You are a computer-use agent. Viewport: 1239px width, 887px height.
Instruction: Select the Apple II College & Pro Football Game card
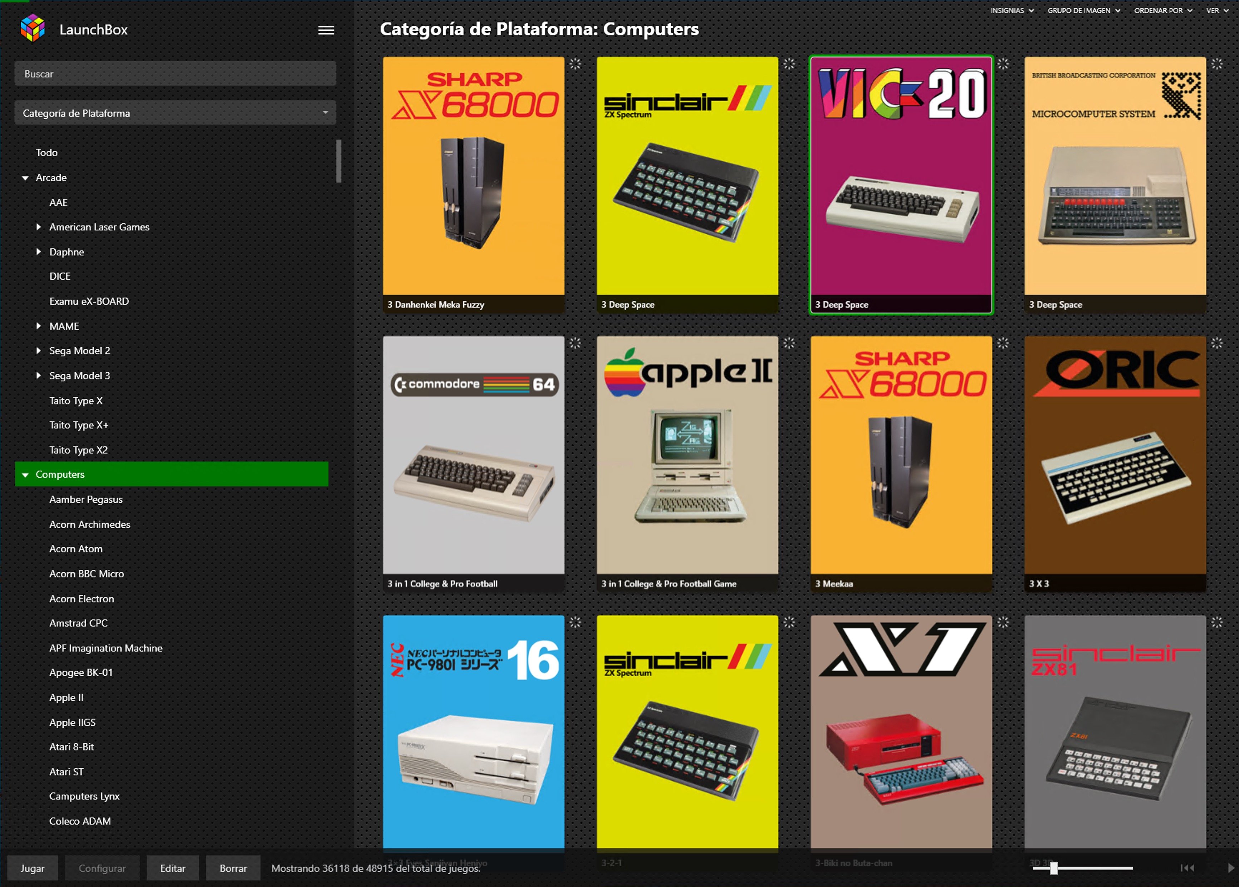tap(687, 464)
